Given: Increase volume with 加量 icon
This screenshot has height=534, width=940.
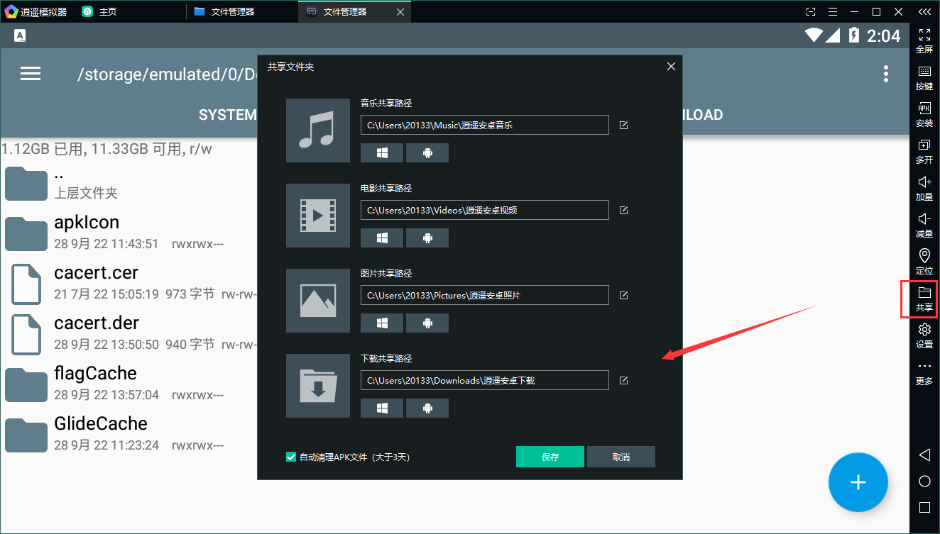Looking at the screenshot, I should 924,188.
